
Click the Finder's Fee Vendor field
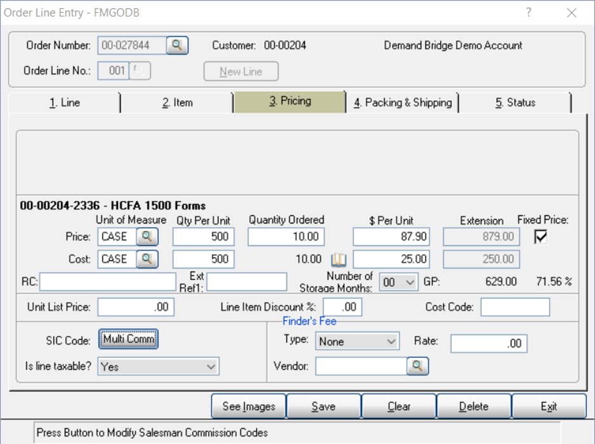click(x=361, y=366)
